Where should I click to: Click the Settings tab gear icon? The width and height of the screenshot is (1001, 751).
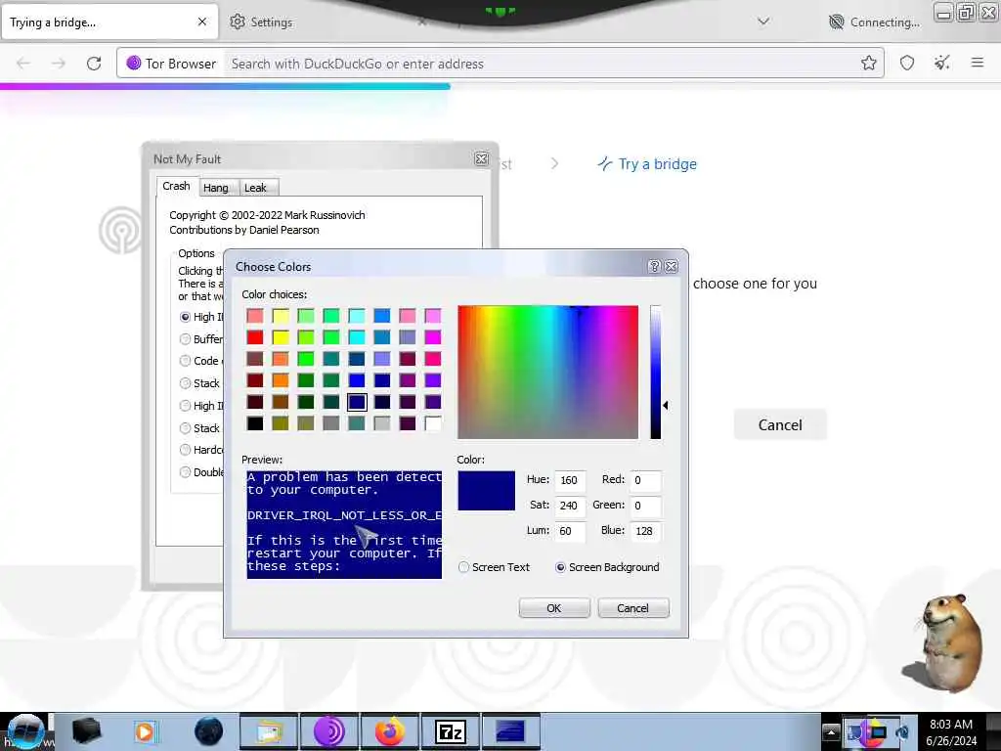238,22
